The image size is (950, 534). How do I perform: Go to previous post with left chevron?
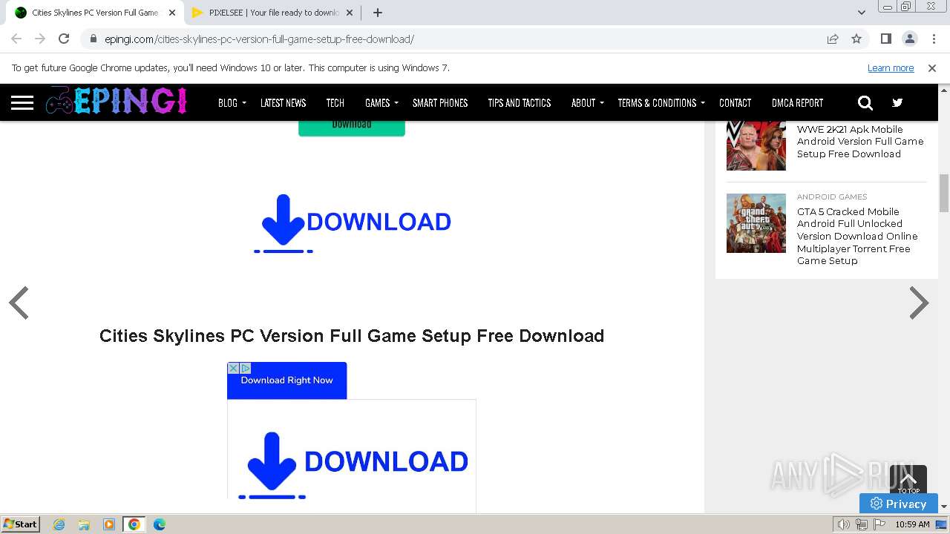tap(19, 303)
